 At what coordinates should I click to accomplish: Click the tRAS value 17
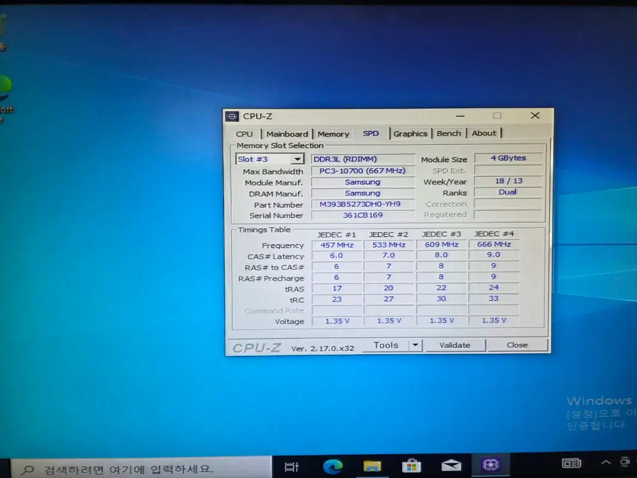pyautogui.click(x=337, y=288)
